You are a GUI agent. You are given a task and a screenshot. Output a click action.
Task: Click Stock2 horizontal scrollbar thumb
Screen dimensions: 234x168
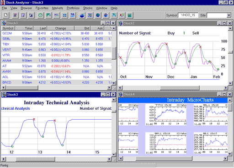pos(180,88)
